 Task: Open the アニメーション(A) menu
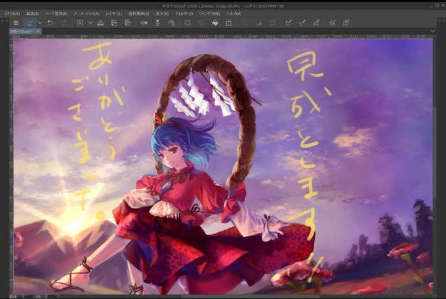click(x=87, y=14)
